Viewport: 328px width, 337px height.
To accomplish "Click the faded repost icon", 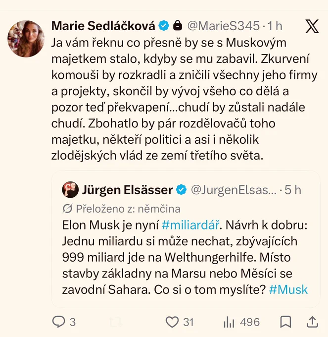I will point(116,322).
